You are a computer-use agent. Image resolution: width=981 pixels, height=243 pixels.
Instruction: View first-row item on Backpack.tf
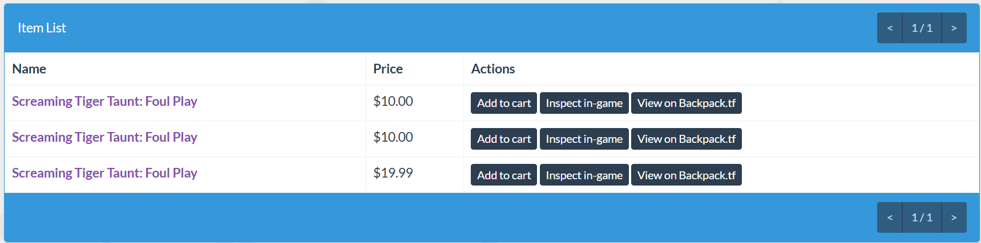tap(687, 103)
